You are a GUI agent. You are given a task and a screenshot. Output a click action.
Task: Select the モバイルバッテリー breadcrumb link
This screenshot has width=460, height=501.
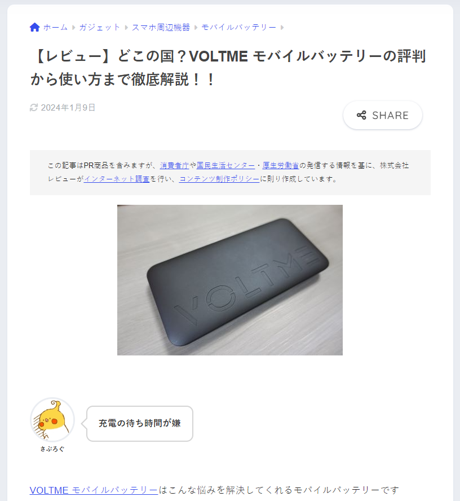click(x=239, y=27)
